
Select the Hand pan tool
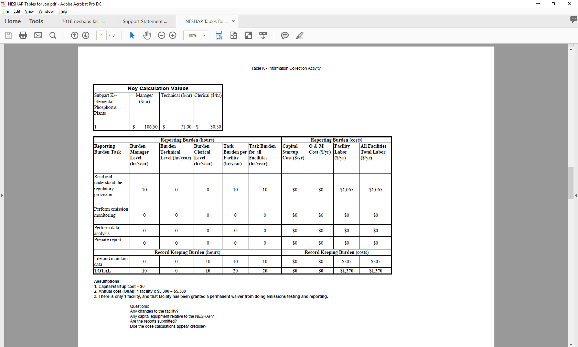147,35
